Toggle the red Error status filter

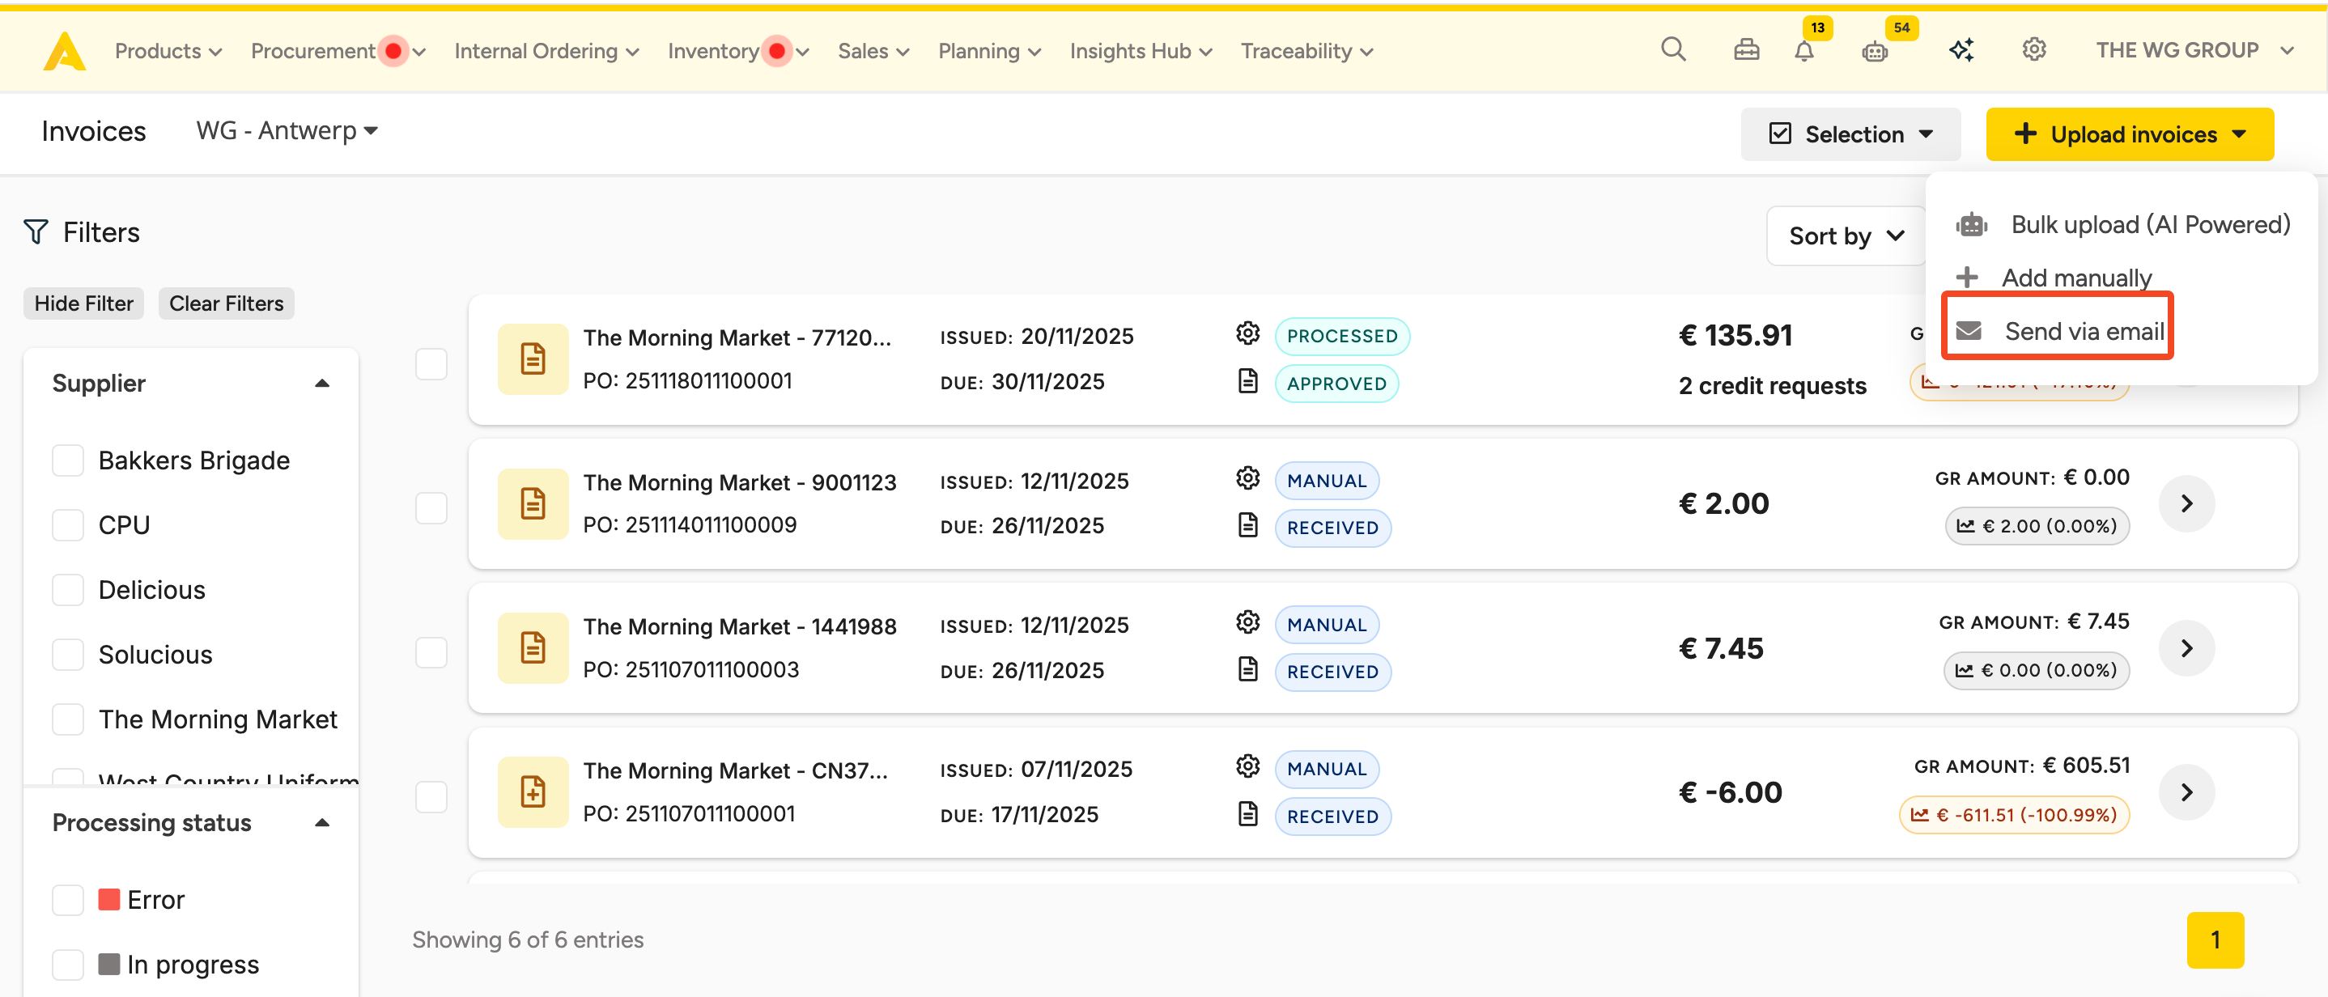click(68, 899)
